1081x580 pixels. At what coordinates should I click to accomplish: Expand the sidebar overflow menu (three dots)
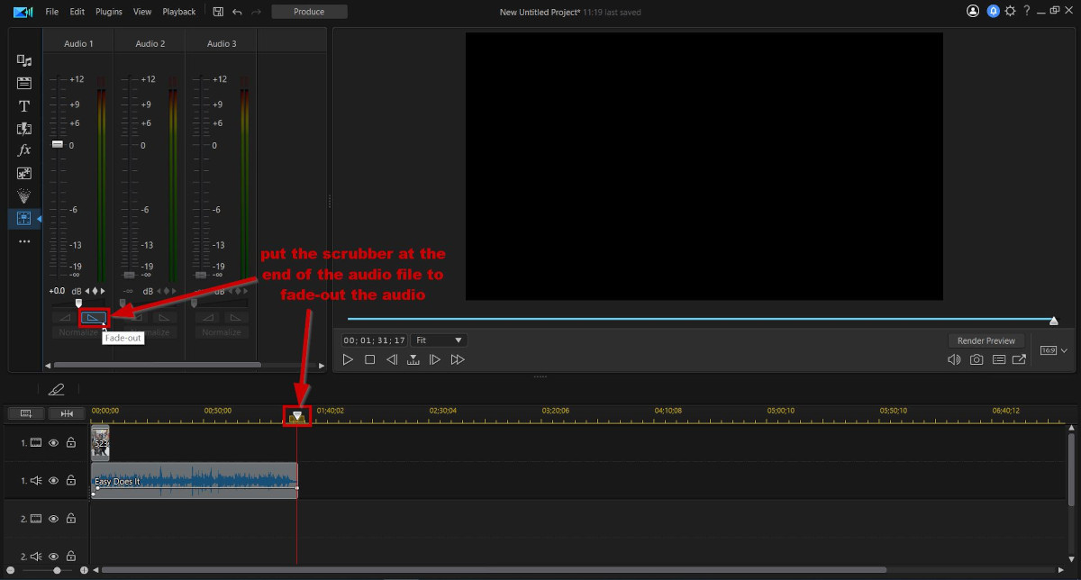click(x=24, y=240)
